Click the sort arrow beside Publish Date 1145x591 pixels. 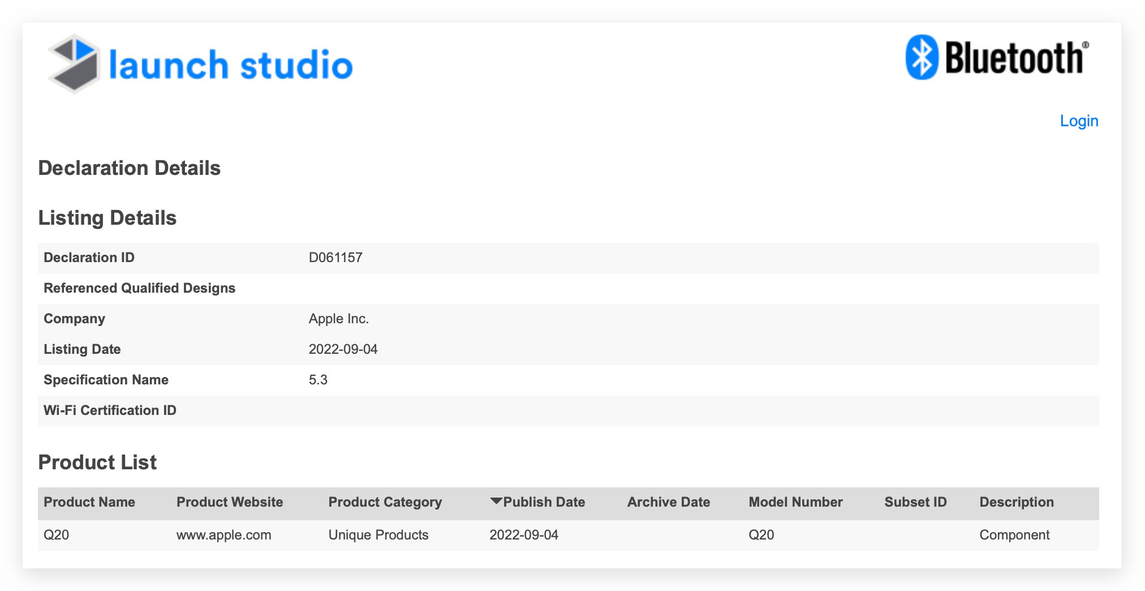click(x=496, y=501)
